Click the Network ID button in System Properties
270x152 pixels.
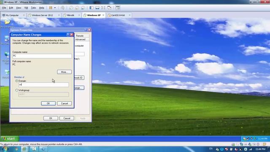(79, 78)
